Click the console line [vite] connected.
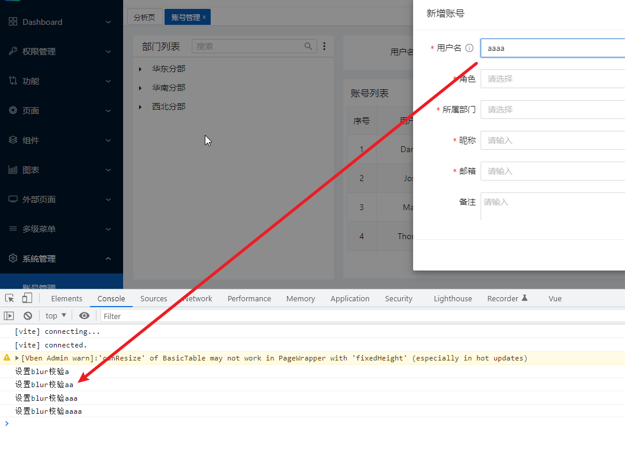The width and height of the screenshot is (625, 454). pos(312,344)
